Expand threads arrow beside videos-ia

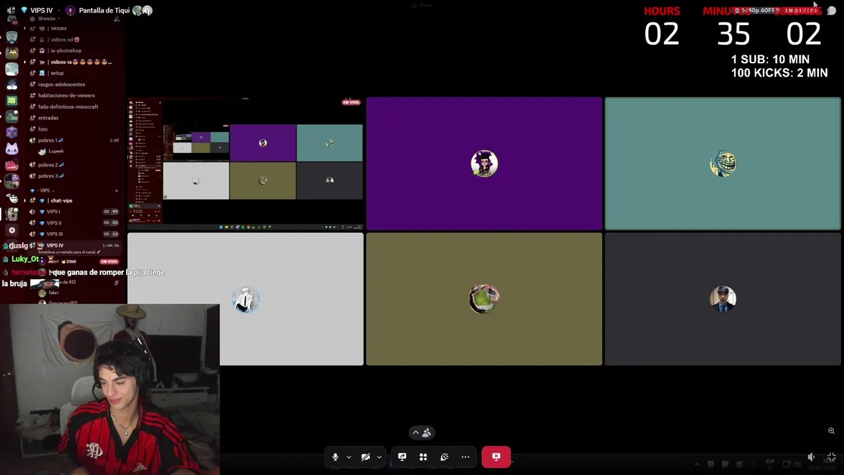coord(25,62)
